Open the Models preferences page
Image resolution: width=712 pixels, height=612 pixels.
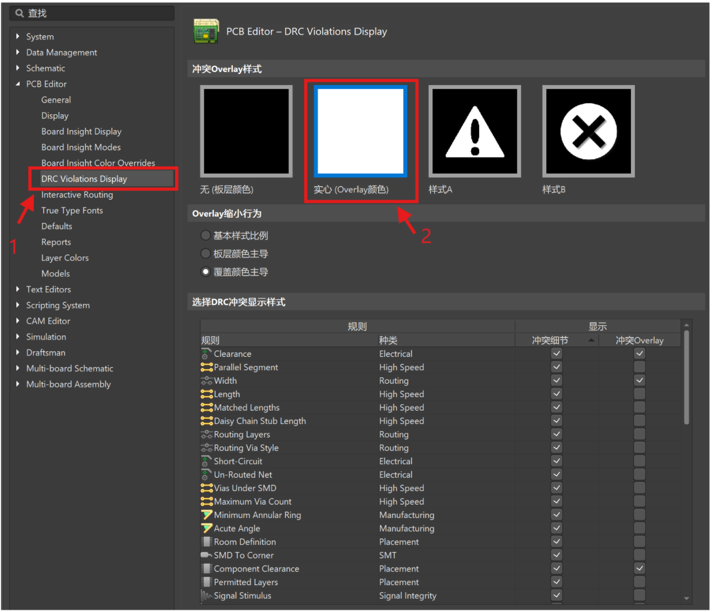point(56,273)
